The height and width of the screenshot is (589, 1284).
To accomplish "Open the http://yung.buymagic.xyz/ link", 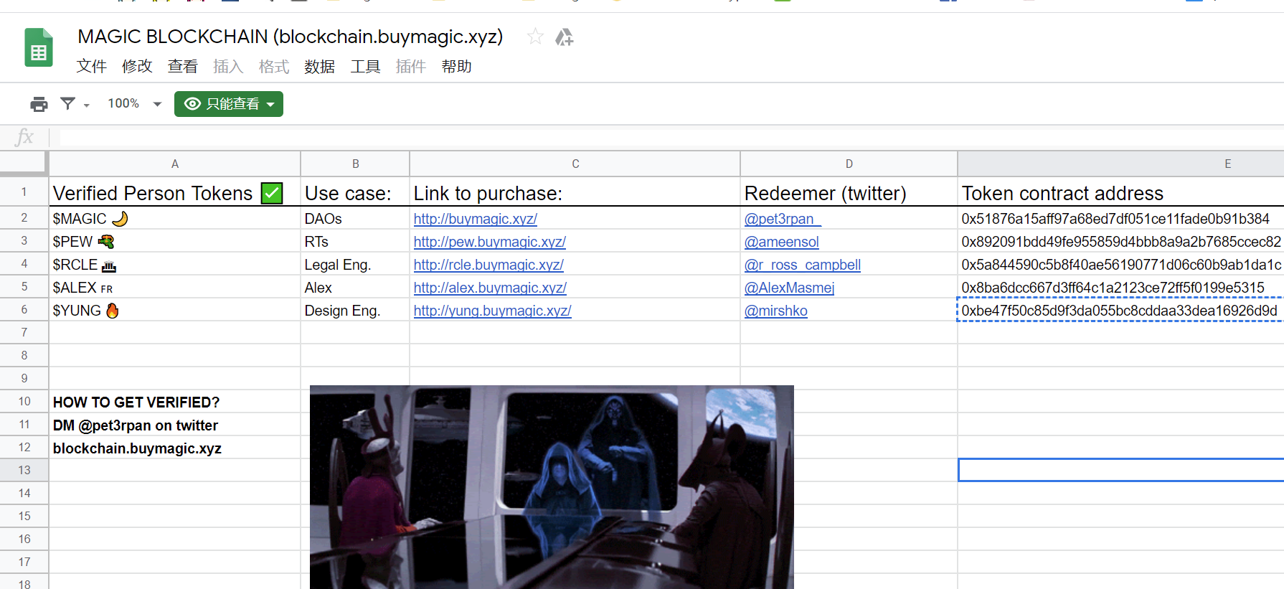I will (493, 311).
